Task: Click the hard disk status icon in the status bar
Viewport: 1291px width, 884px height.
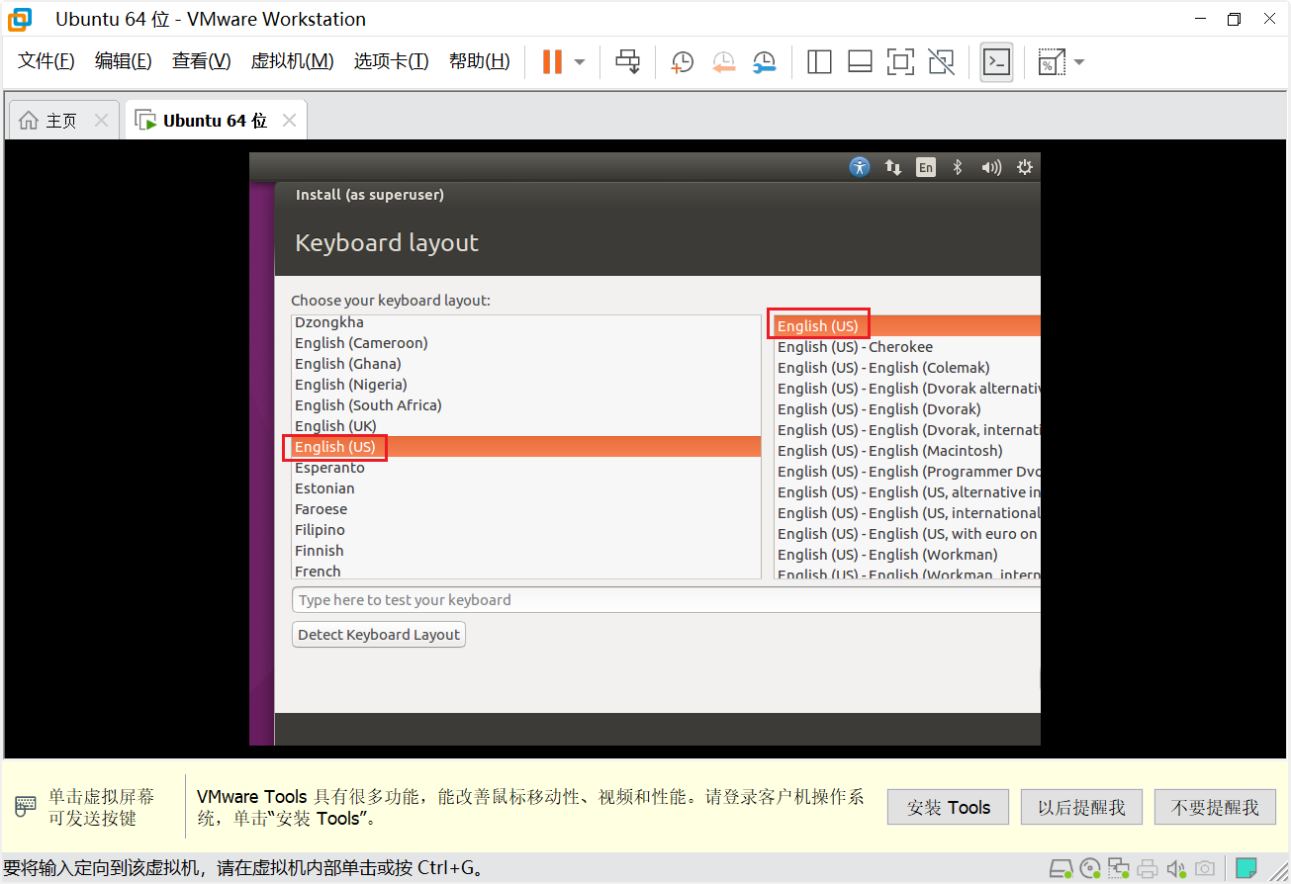Action: (1060, 869)
